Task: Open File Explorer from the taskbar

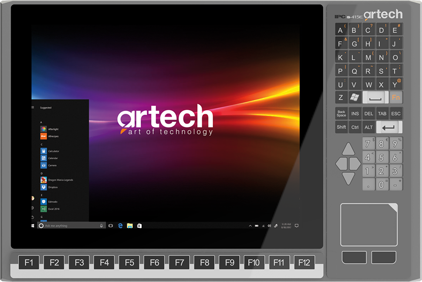Action: pyautogui.click(x=130, y=226)
